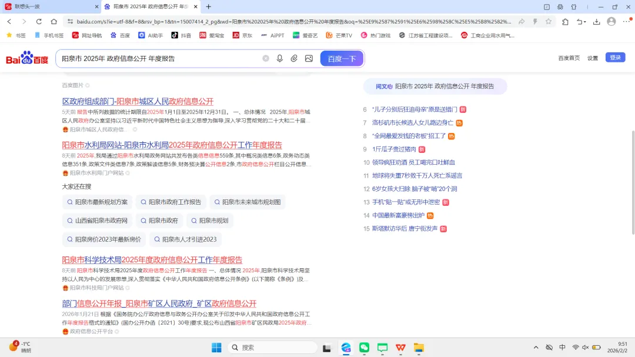The height and width of the screenshot is (357, 635).
Task: Select related search 山西省阳泉市政府网
Action: [97, 221]
